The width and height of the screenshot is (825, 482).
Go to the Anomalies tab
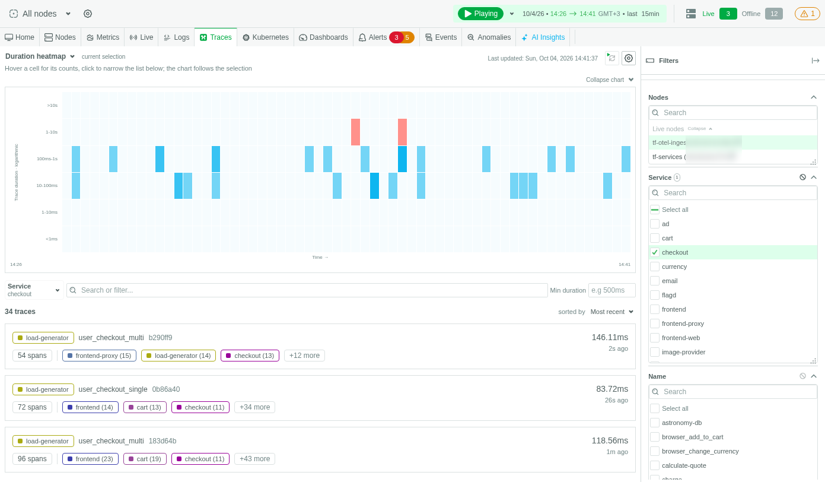coord(489,37)
